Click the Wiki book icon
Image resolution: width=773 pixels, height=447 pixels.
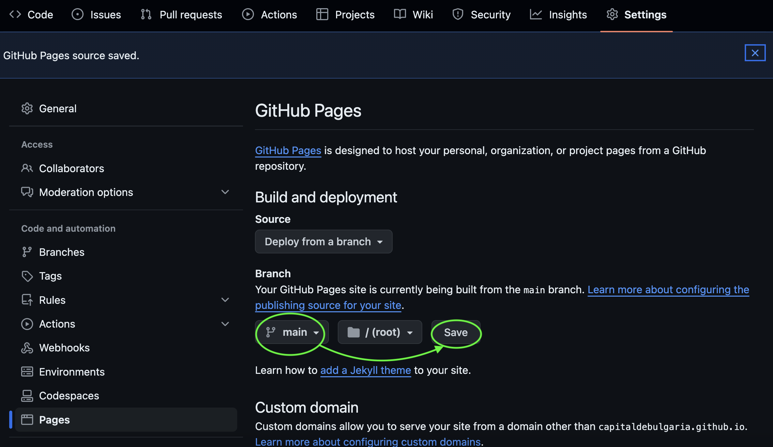pyautogui.click(x=400, y=14)
